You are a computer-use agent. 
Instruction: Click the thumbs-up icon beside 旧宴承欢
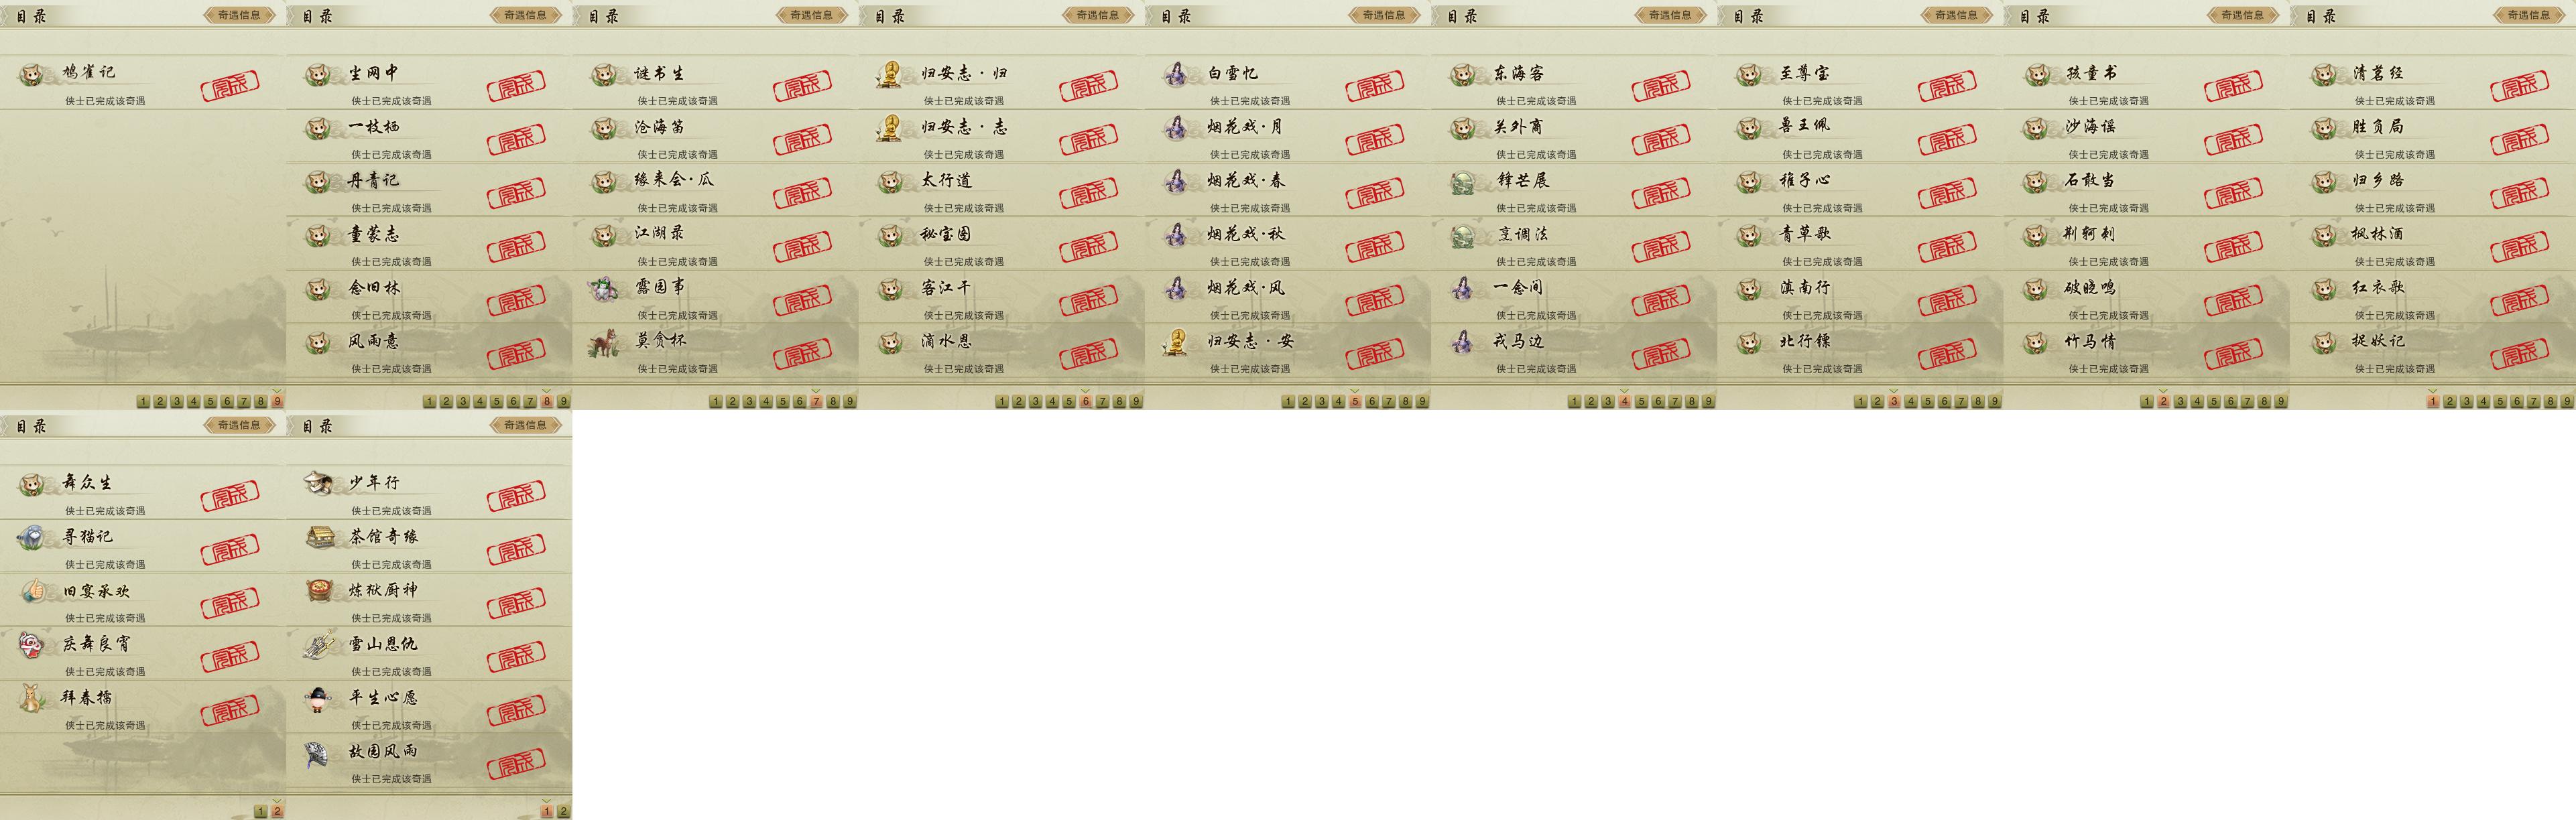(31, 591)
